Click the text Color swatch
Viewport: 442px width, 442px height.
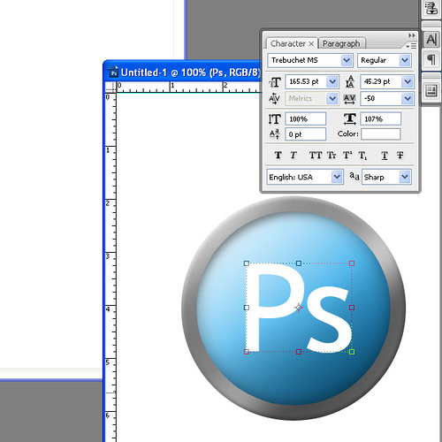[x=381, y=134]
